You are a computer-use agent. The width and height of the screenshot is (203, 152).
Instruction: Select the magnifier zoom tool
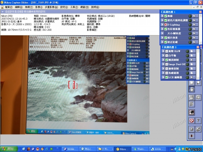click(x=198, y=83)
